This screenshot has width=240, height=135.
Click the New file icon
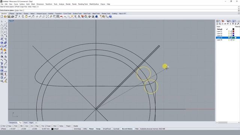pyautogui.click(x=2, y=16)
